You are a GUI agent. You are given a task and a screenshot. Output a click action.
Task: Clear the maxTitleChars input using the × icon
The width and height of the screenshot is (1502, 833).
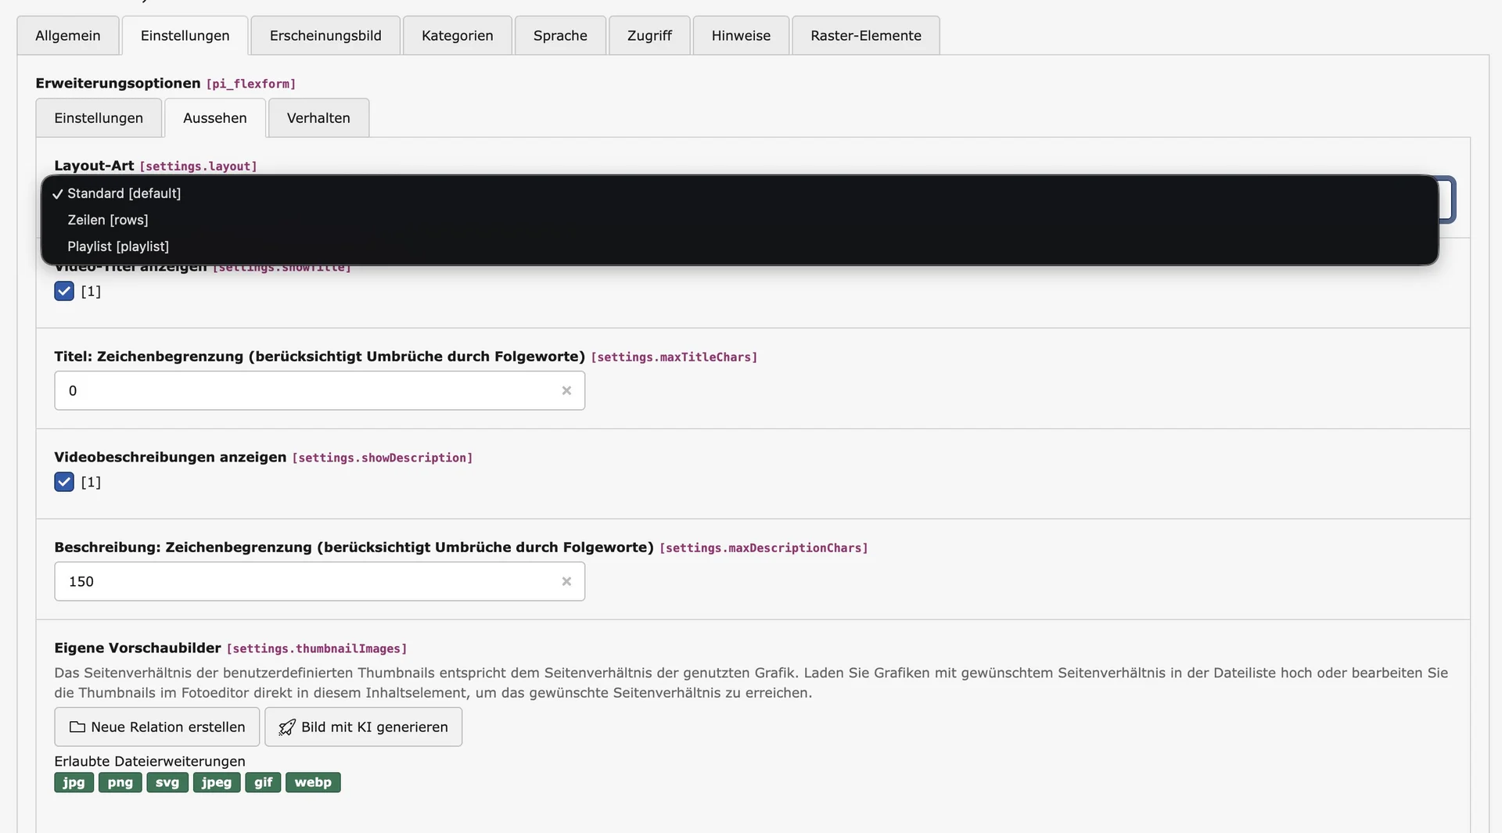[566, 390]
